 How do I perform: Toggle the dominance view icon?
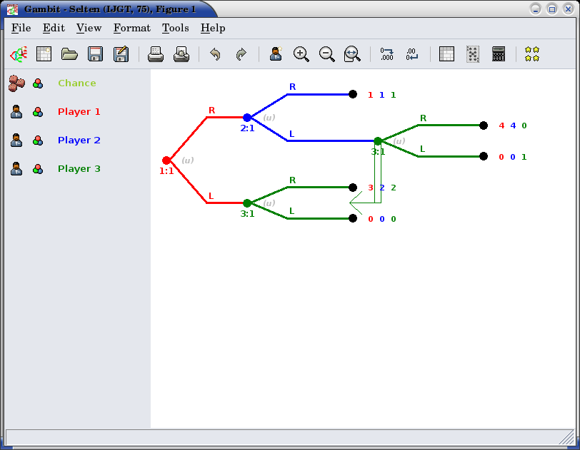[473, 54]
